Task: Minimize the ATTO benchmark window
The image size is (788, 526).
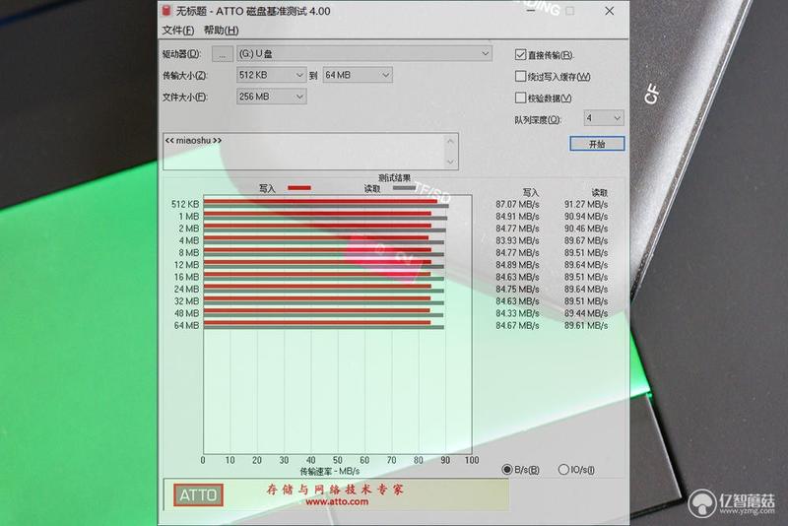Action: click(531, 11)
